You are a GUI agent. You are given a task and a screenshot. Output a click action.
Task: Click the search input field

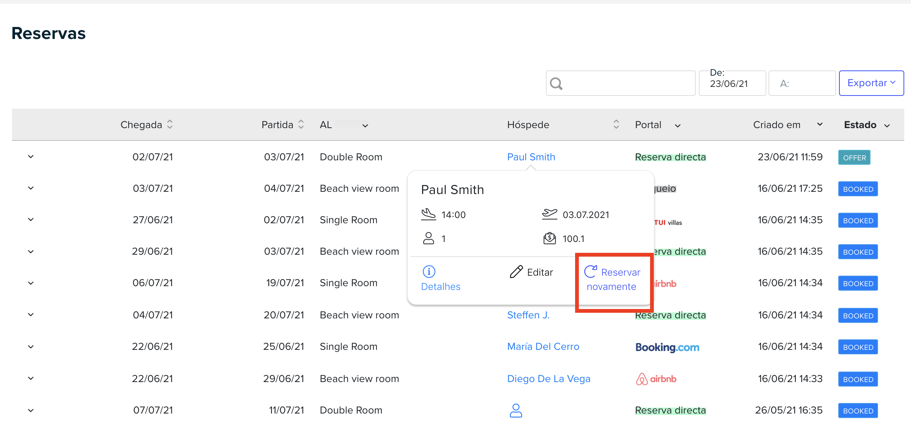pyautogui.click(x=620, y=83)
